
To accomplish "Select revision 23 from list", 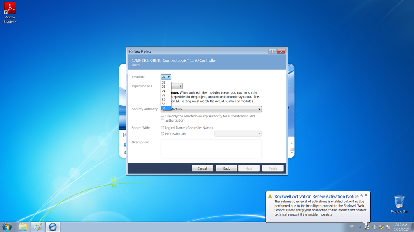I will 166,87.
